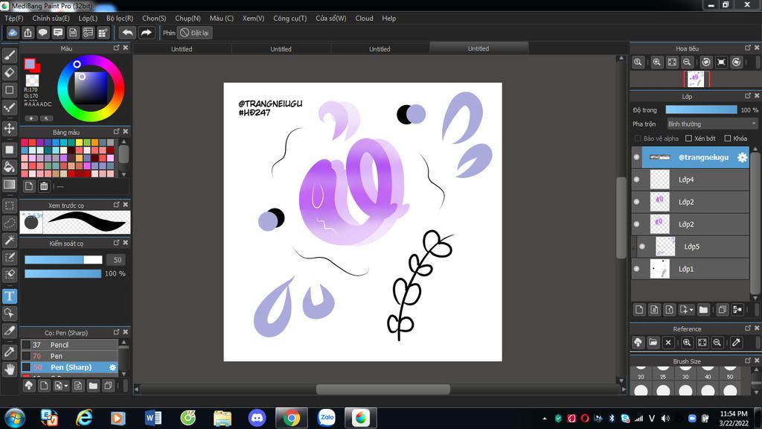Hide the Lớp1 layer

tap(637, 269)
